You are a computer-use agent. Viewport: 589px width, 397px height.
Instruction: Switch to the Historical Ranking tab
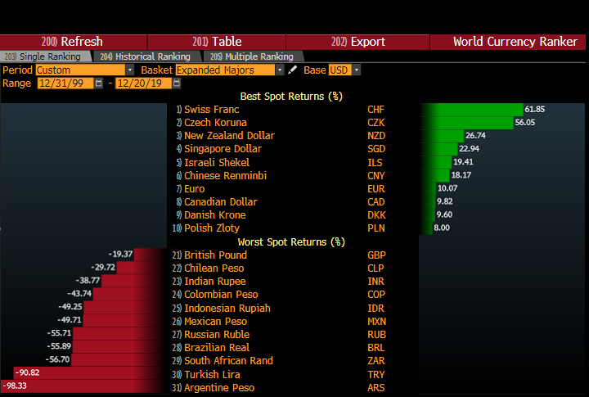[146, 56]
